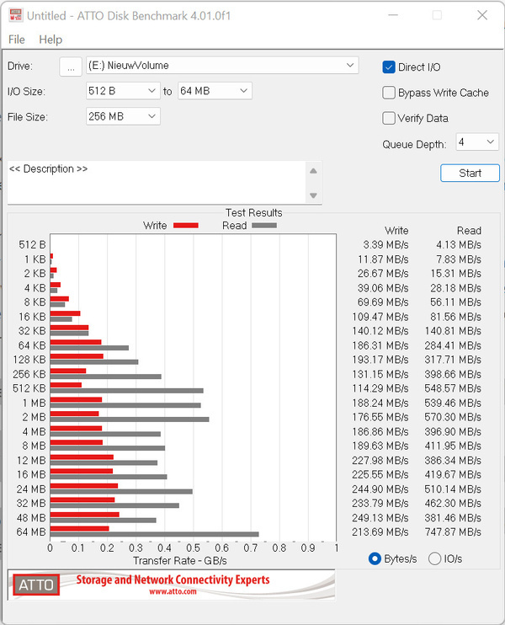The height and width of the screenshot is (625, 505).
Task: Uncheck the Direct I/O checkbox
Action: click(389, 67)
